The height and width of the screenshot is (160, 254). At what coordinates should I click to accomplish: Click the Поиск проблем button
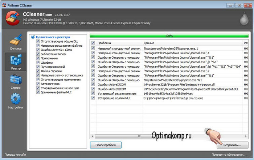(x=106, y=145)
